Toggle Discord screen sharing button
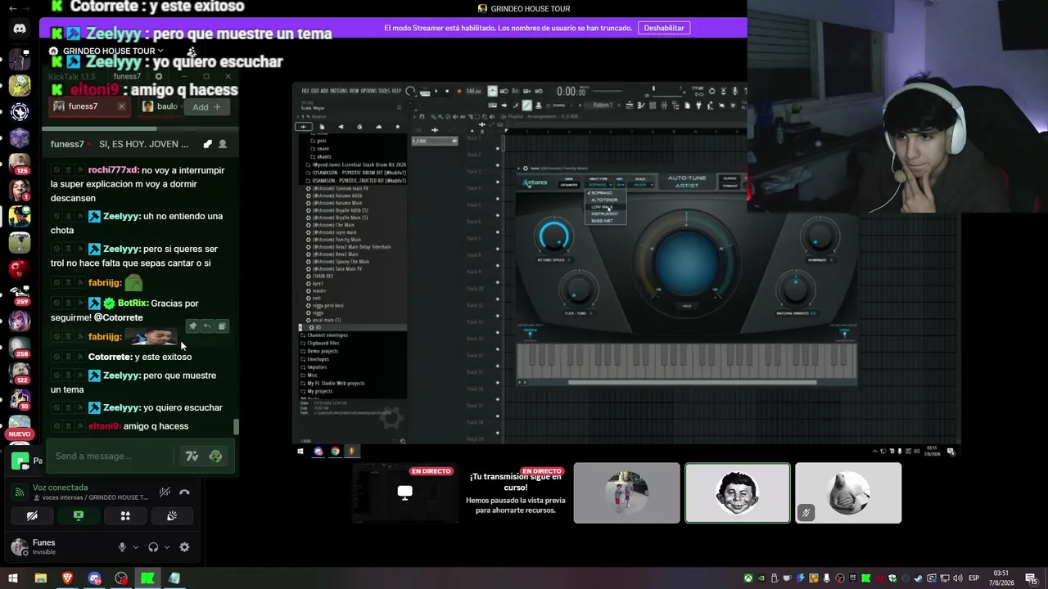Screen dimensions: 1048x589 click(79, 516)
